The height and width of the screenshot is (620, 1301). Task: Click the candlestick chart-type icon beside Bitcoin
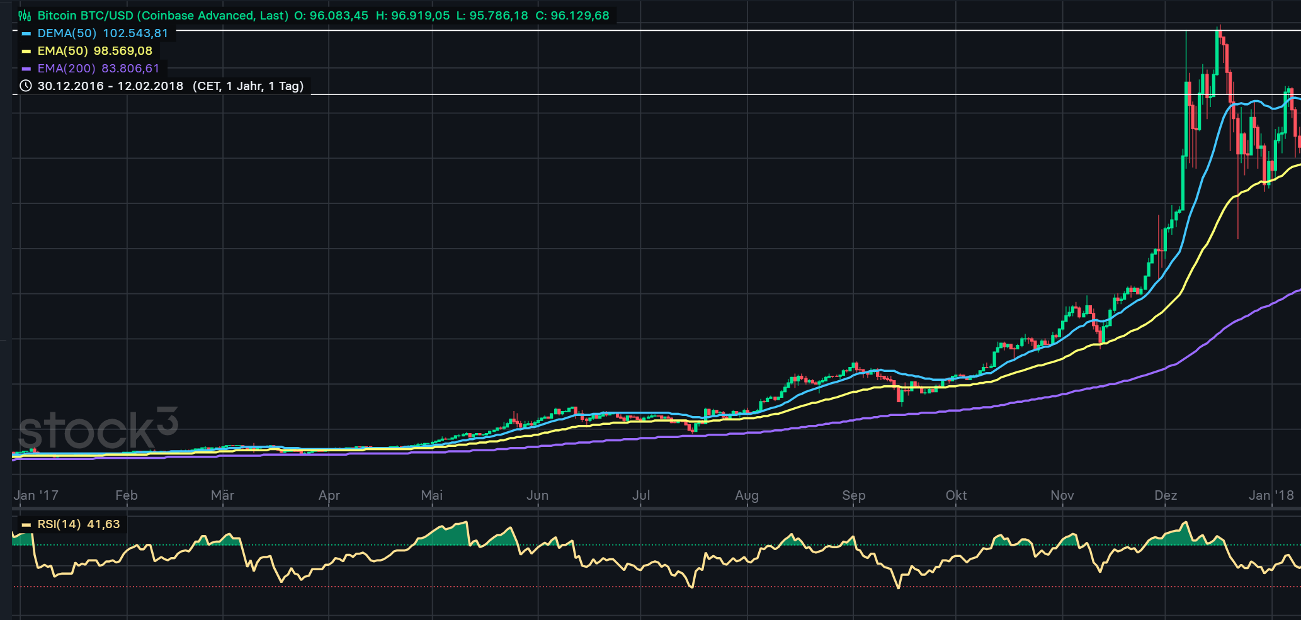25,16
